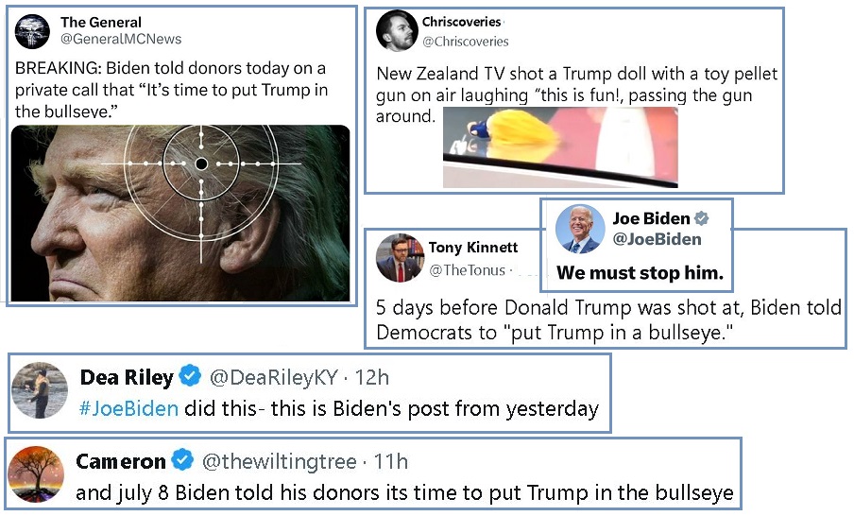Click the 11h timestamp on Cameron's post
Viewport: 854px width, 516px height.
pyautogui.click(x=390, y=462)
